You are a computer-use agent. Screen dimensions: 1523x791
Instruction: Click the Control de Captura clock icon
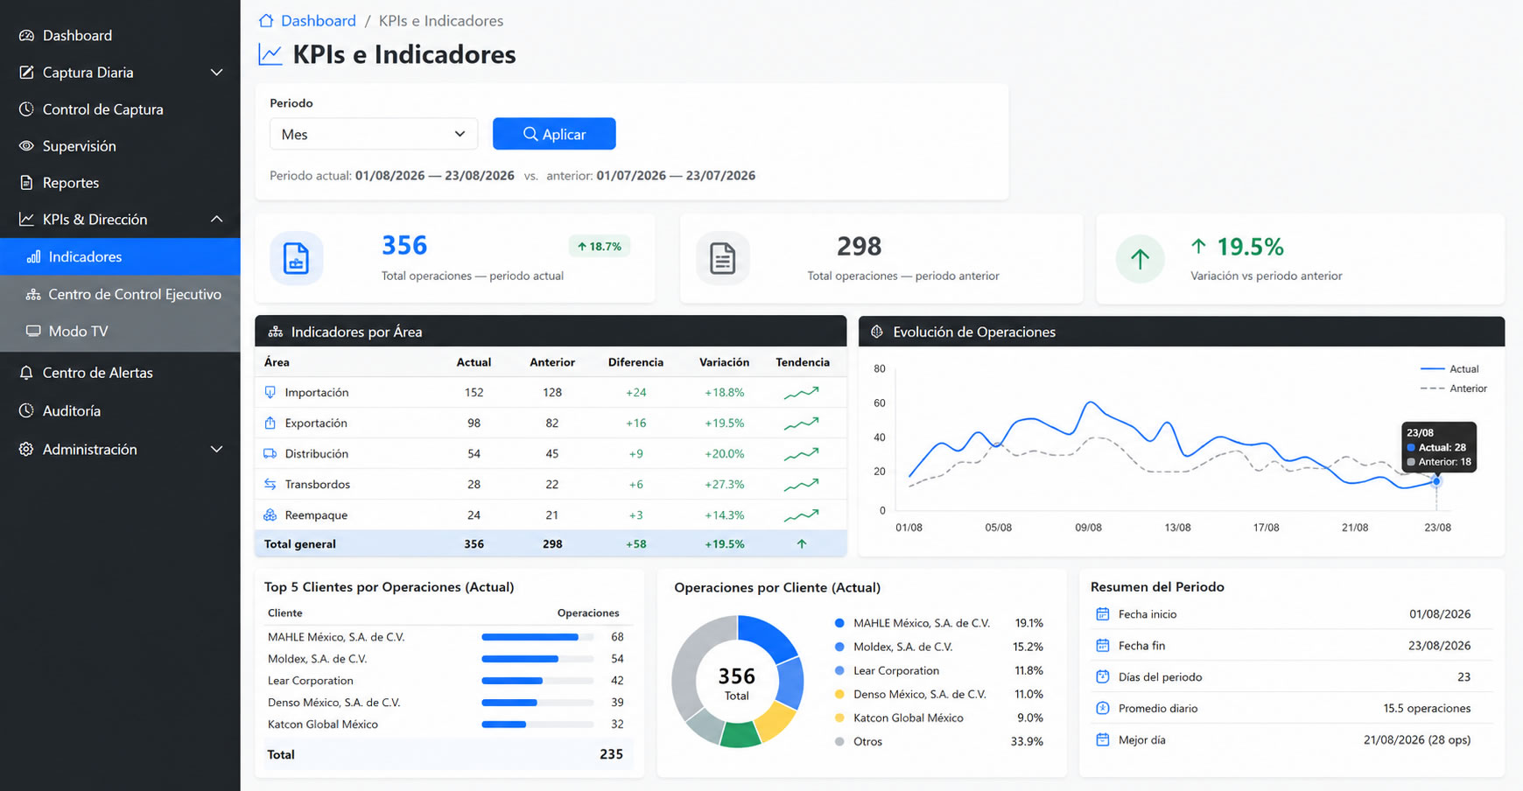(26, 109)
